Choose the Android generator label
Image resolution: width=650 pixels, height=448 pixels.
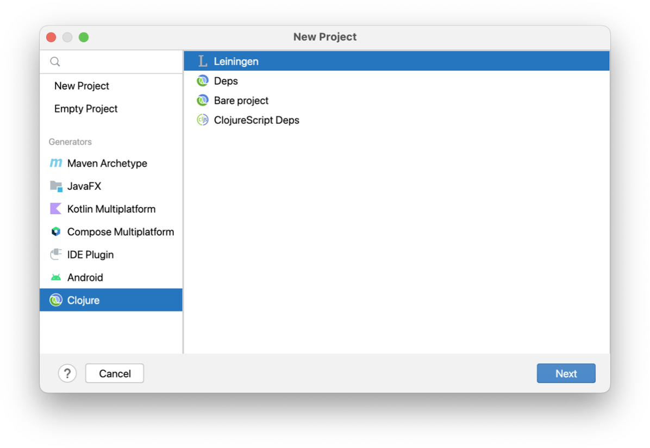click(85, 277)
